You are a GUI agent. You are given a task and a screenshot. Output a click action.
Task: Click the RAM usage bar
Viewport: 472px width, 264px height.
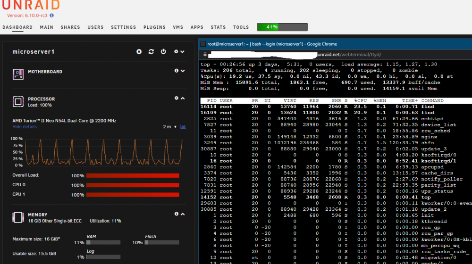click(103, 242)
